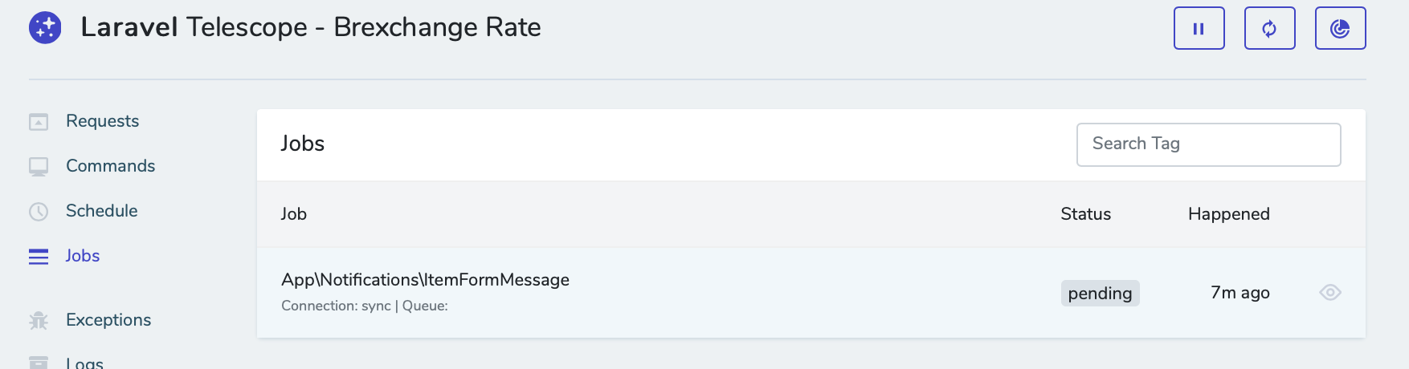
Task: Click the Exceptions bug icon
Action: 39,321
